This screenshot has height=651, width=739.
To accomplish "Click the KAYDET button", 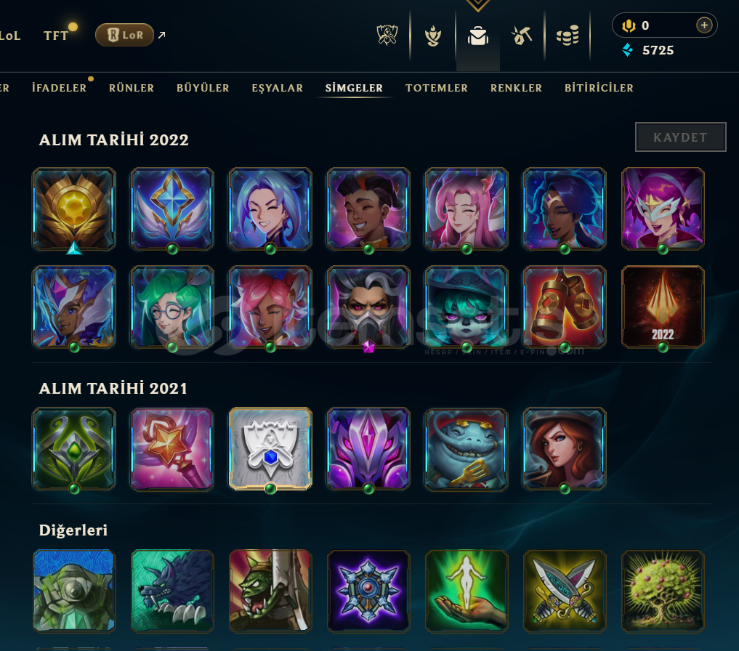I will pos(681,137).
